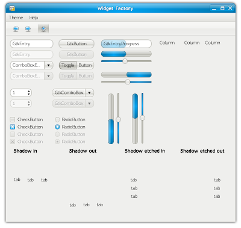Click the Shadow etched out label
The height and width of the screenshot is (228, 241).
pos(202,151)
